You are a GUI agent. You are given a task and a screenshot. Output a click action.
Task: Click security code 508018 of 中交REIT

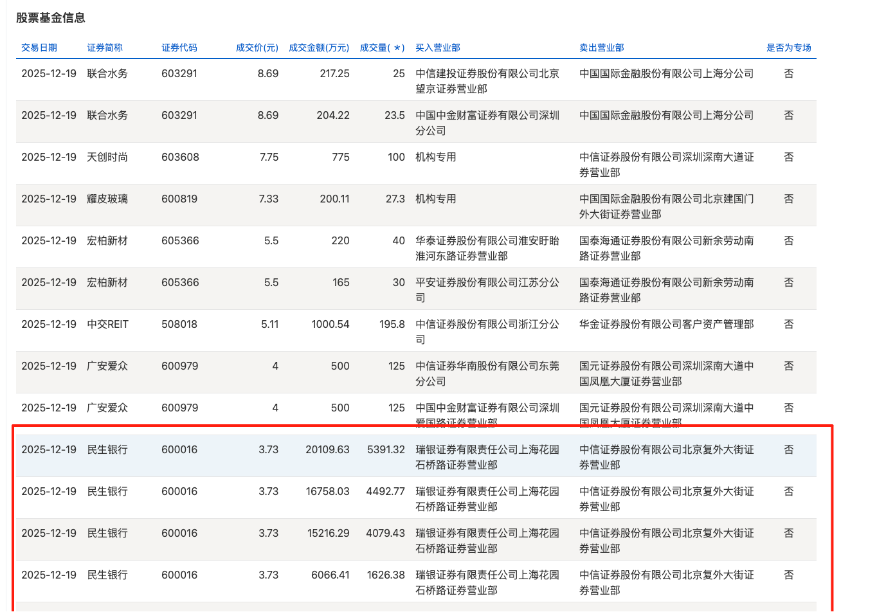click(x=179, y=324)
